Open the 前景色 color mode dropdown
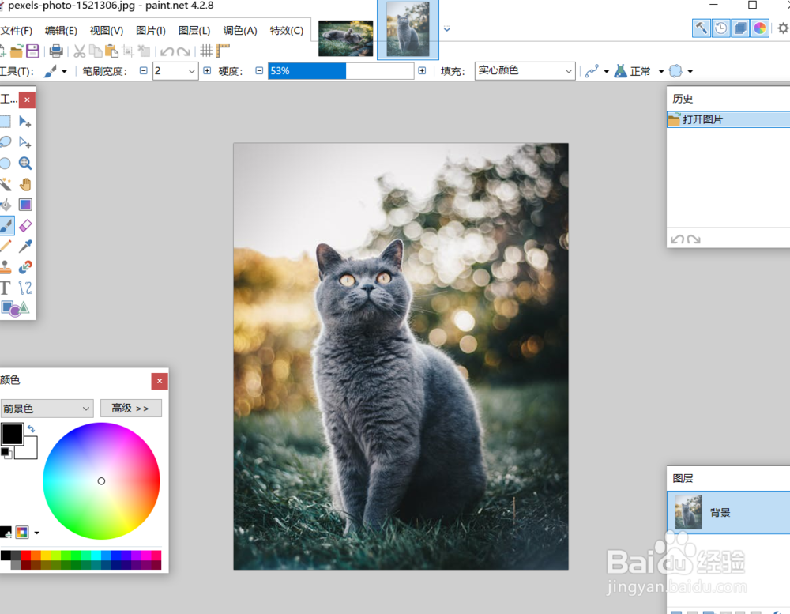Viewport: 790px width, 614px height. point(46,408)
